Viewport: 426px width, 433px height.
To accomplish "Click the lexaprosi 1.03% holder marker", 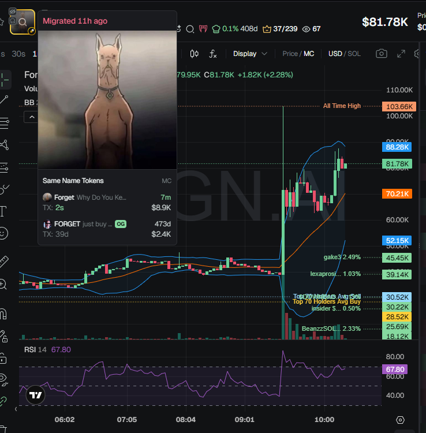I will pyautogui.click(x=335, y=274).
